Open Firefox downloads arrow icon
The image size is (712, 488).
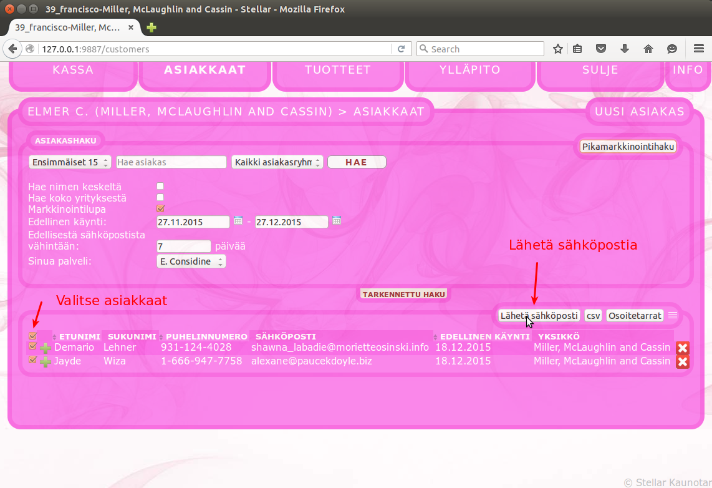coord(624,49)
